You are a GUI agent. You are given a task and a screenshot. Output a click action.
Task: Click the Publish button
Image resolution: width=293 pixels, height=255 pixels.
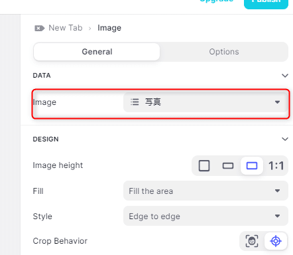tap(266, 2)
